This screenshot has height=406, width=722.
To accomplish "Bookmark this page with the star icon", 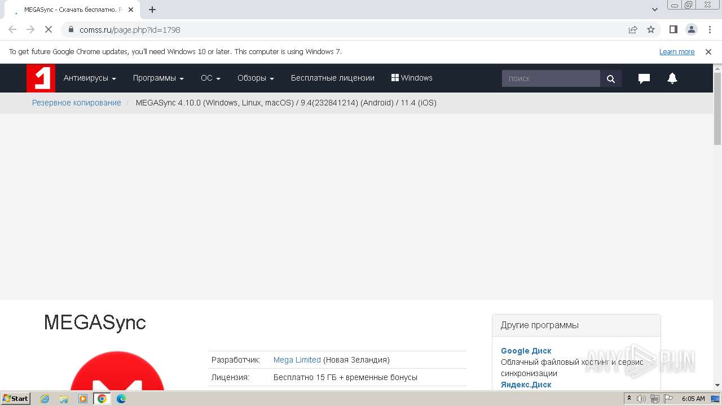I will click(x=651, y=29).
